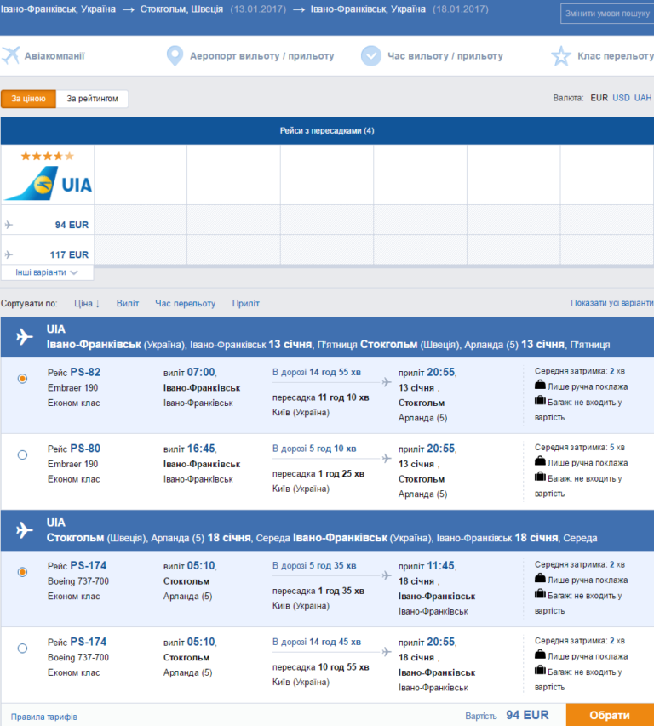The image size is (654, 726).
Task: Click the flight class star icon
Action: click(x=561, y=55)
